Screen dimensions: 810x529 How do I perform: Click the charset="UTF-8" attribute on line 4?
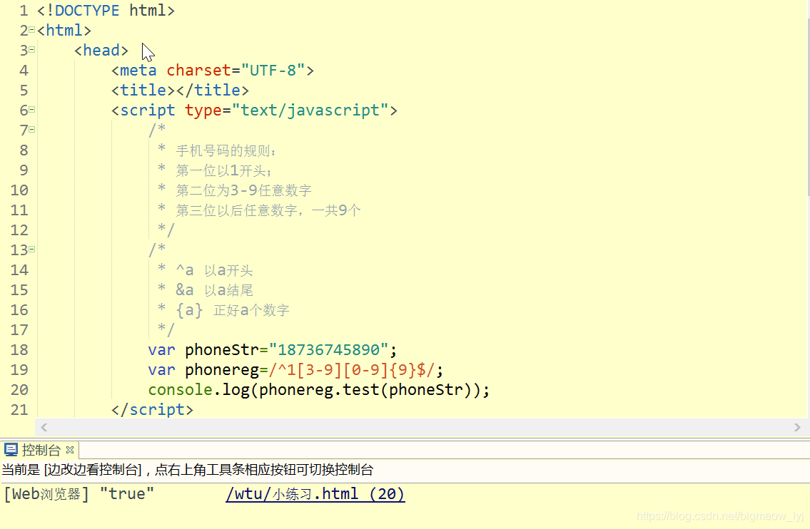pos(236,70)
